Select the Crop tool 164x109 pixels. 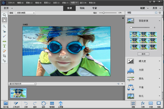click(x=4, y=56)
